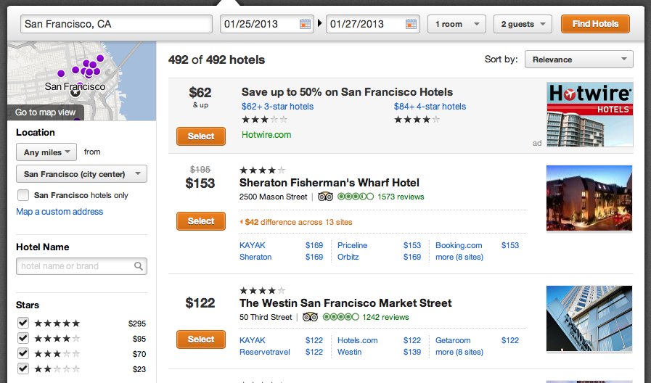Click Go to map view tab
651x383 pixels.
[x=46, y=112]
